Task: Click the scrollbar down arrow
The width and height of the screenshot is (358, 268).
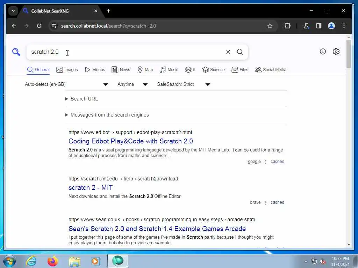Action: [349, 245]
